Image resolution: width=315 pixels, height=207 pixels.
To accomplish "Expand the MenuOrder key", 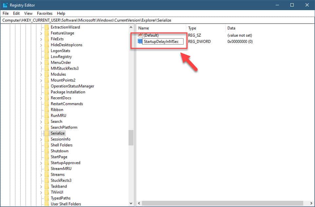I will pos(41,63).
